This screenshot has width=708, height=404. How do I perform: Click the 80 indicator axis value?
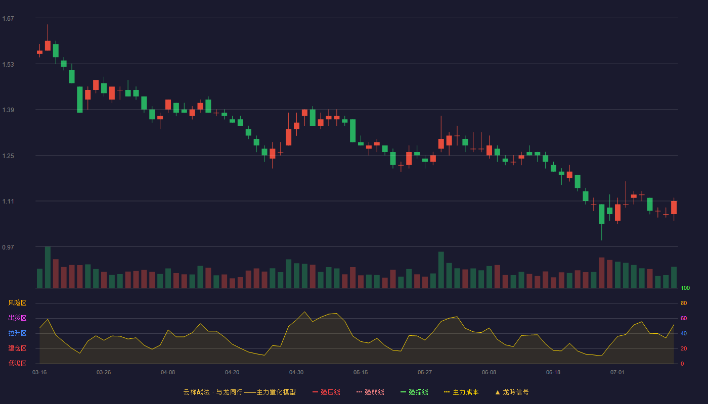(684, 303)
